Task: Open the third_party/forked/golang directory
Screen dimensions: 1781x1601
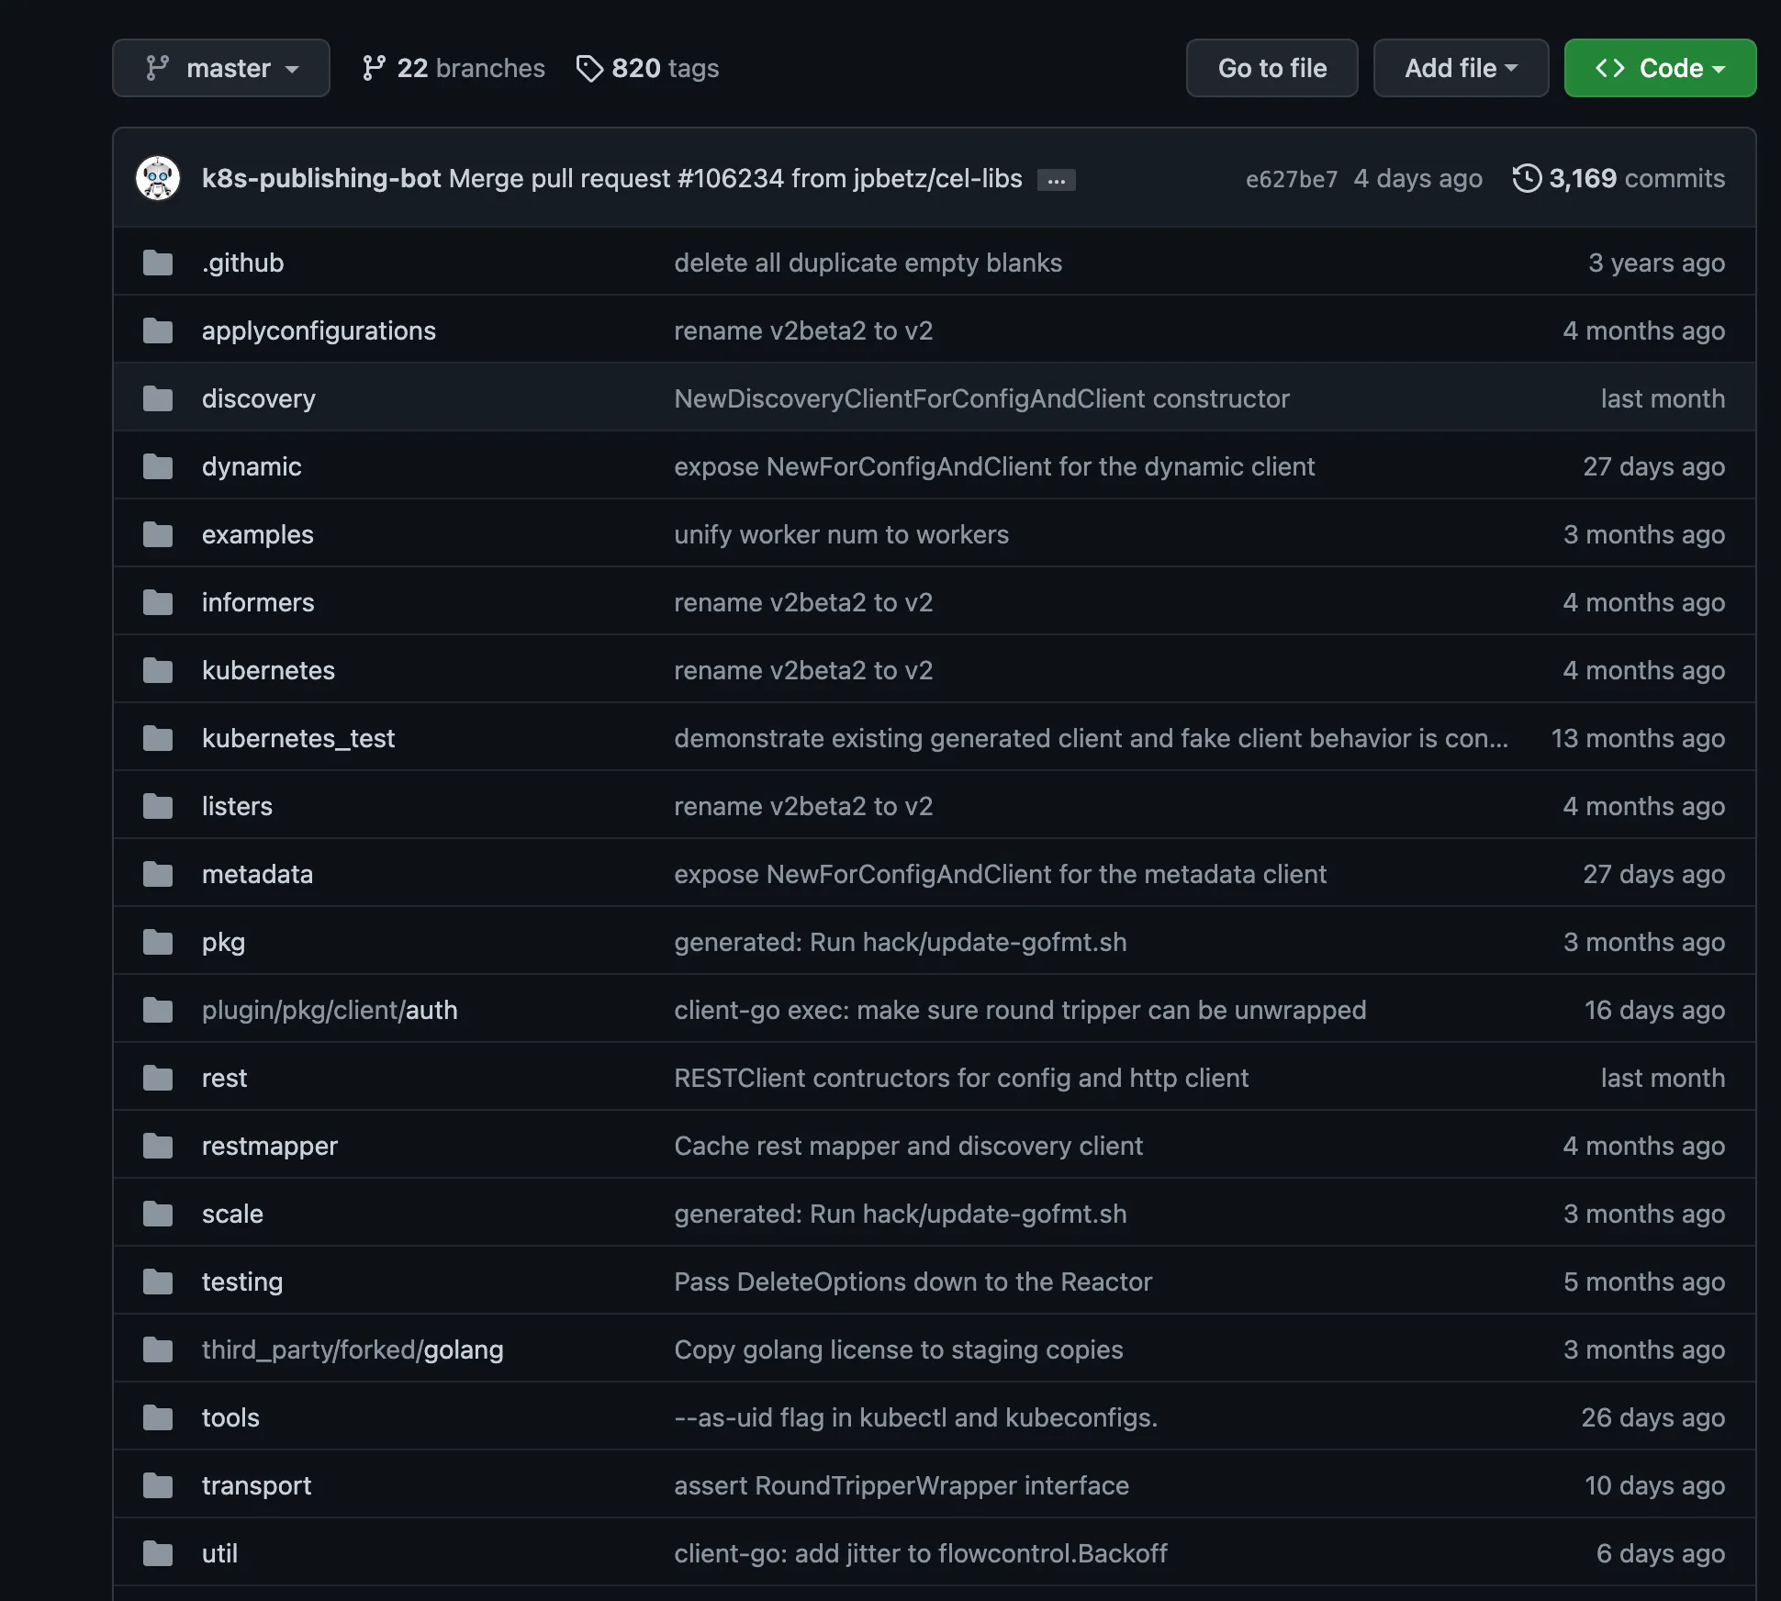Action: pyautogui.click(x=353, y=1349)
